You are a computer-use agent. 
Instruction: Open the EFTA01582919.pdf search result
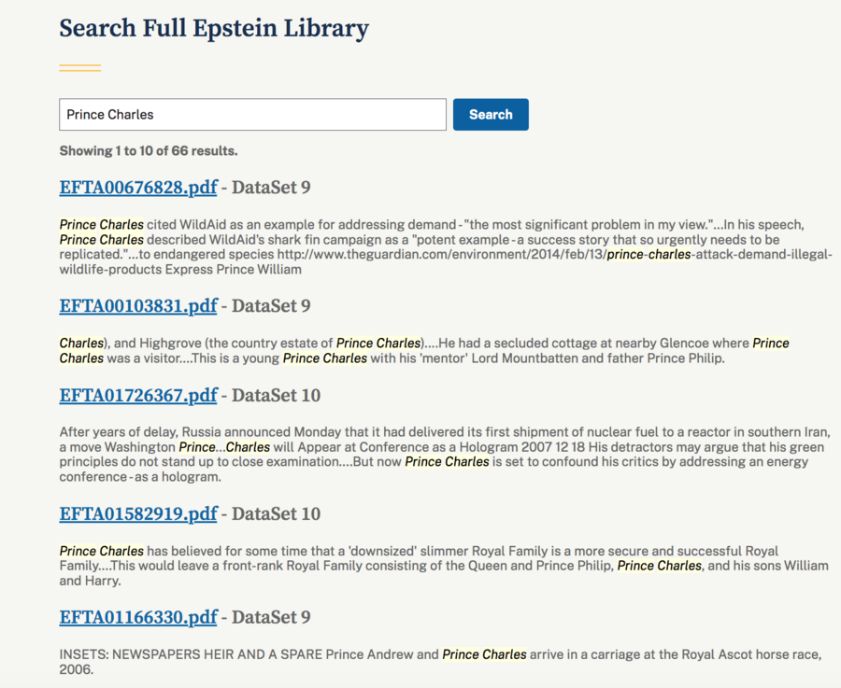click(x=137, y=513)
